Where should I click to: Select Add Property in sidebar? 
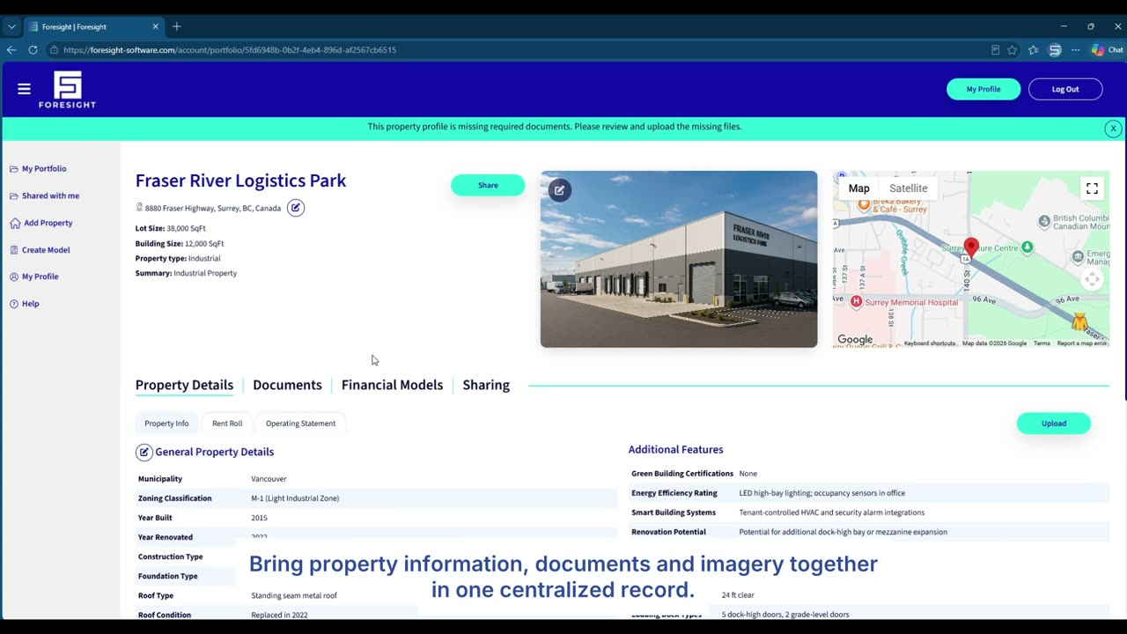tap(41, 223)
